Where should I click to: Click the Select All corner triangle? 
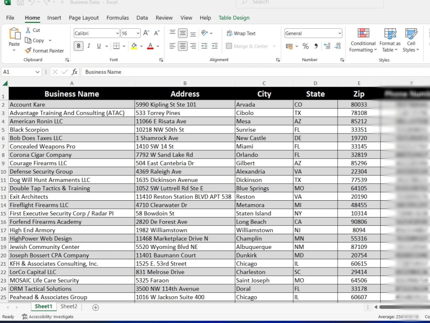[x=5, y=83]
